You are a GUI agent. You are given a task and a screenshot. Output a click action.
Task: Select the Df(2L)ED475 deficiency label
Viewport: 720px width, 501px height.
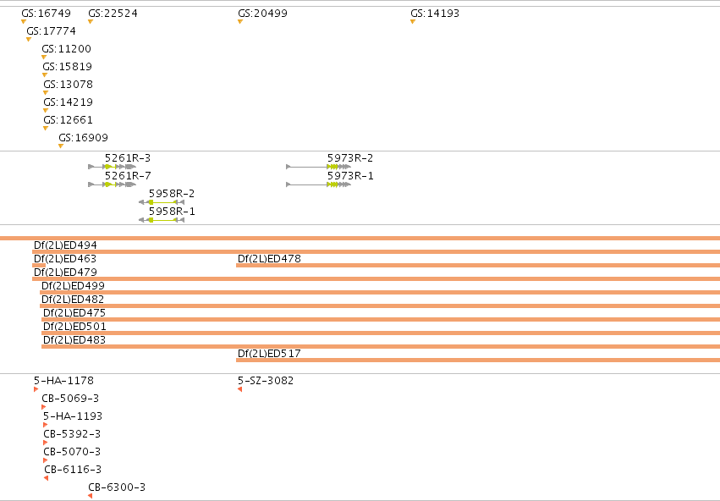click(x=74, y=313)
